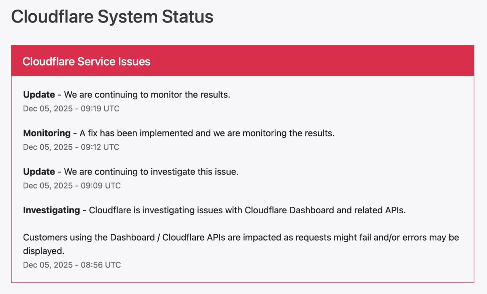487x294 pixels.
Task: Click the text 'We are continuing to monitor the results'
Action: point(147,94)
